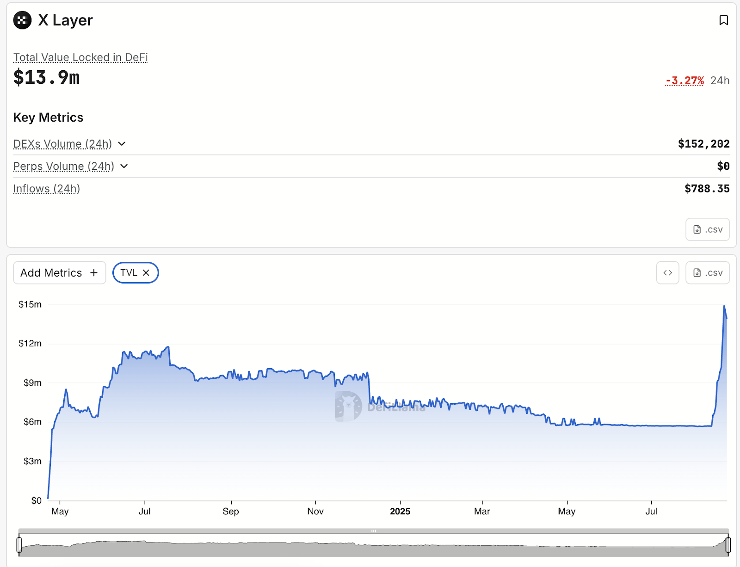740x567 pixels.
Task: Download Key Metrics .csv file
Action: coord(707,229)
